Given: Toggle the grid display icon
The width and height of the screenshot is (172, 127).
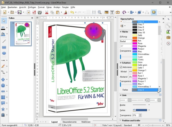Looking at the screenshot, I should [x=88, y=12].
